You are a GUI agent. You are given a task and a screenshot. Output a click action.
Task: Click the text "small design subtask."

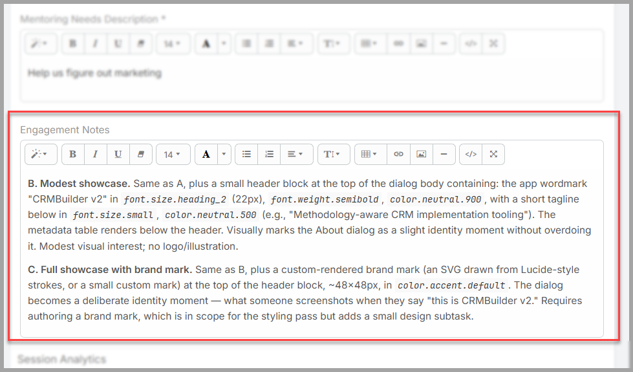(423, 316)
